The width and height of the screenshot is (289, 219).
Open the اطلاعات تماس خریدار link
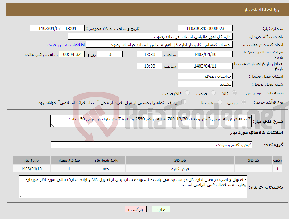coord(65,45)
